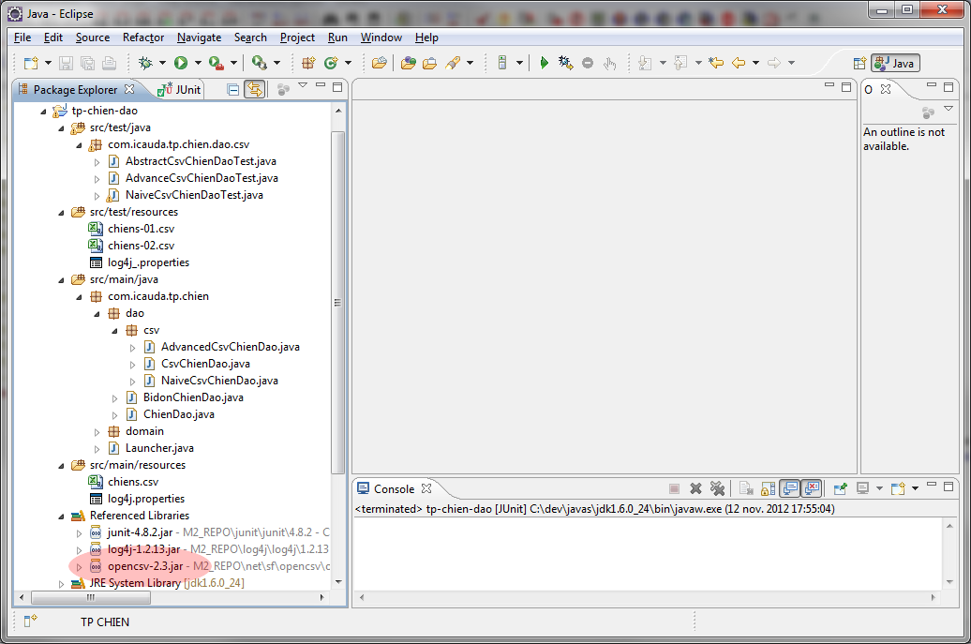Select CsvChienDao.java in the package tree

pyautogui.click(x=204, y=364)
